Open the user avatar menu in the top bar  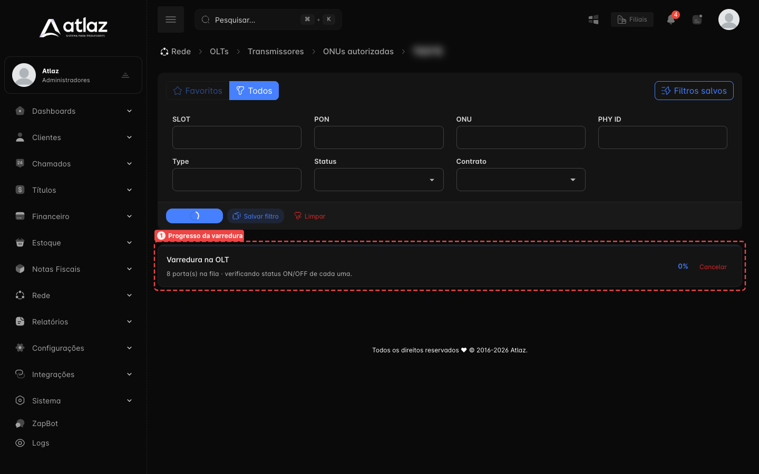(x=729, y=19)
